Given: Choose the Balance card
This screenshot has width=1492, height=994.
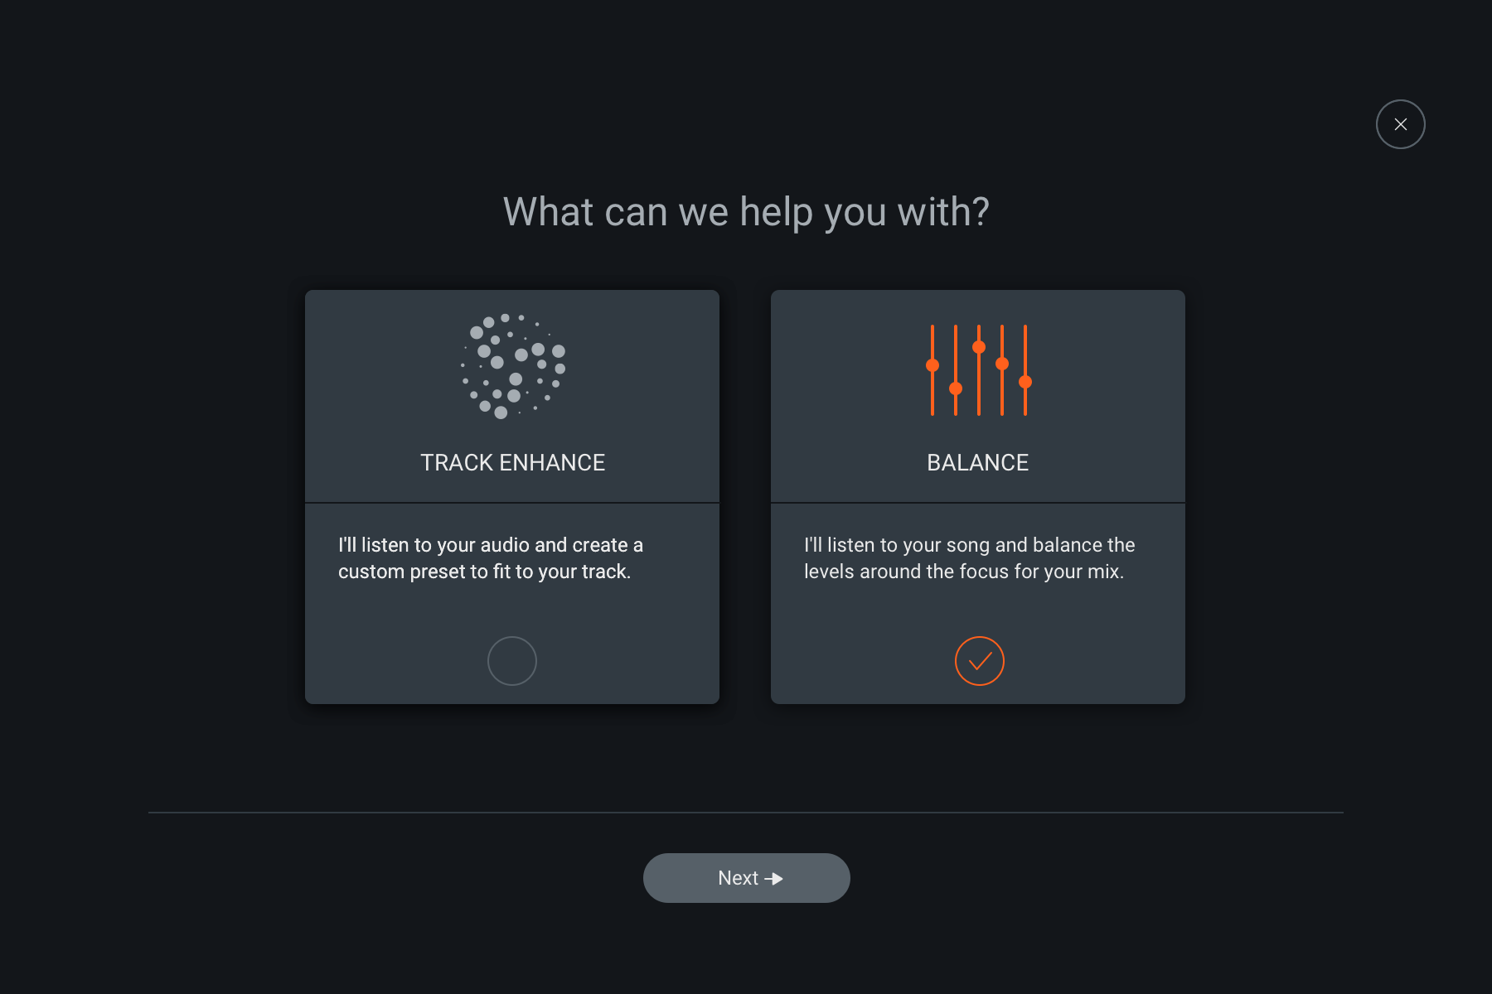Looking at the screenshot, I should (978, 497).
